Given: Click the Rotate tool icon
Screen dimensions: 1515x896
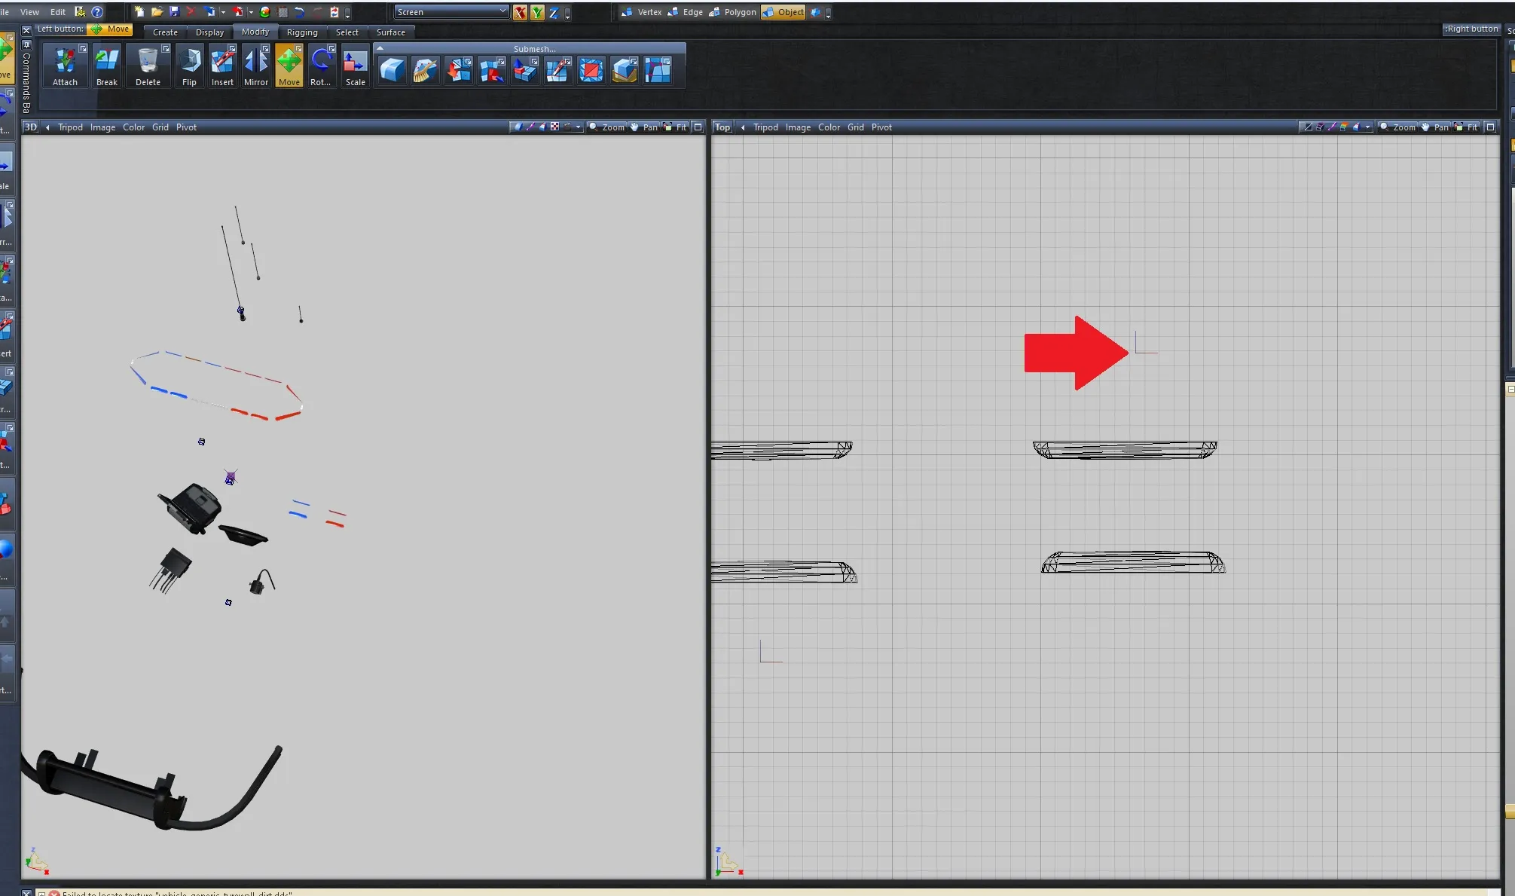Looking at the screenshot, I should [321, 66].
